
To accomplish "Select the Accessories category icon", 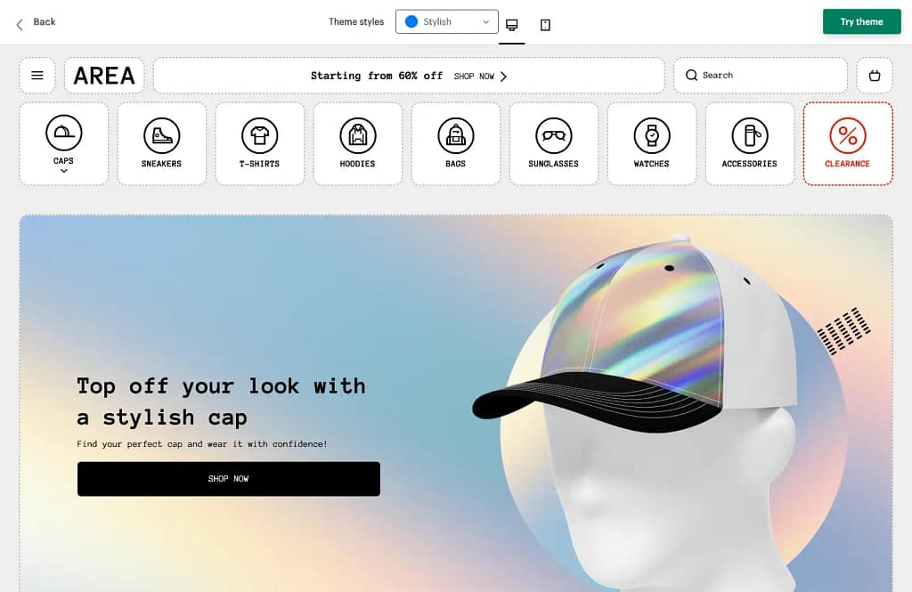I will click(x=749, y=136).
